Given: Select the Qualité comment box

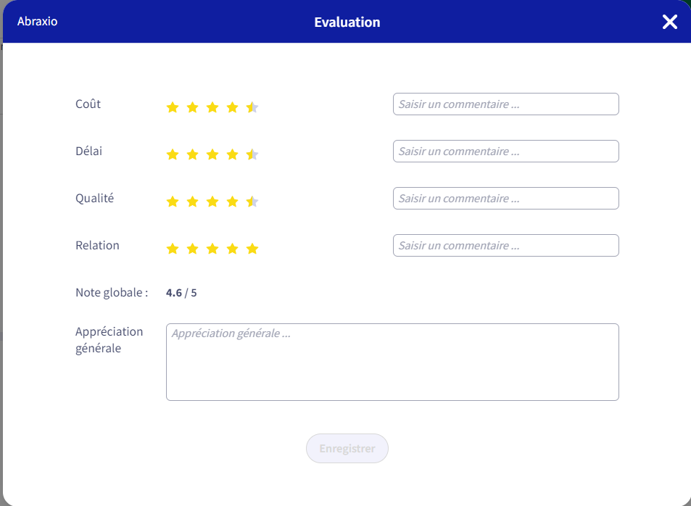Looking at the screenshot, I should [506, 199].
